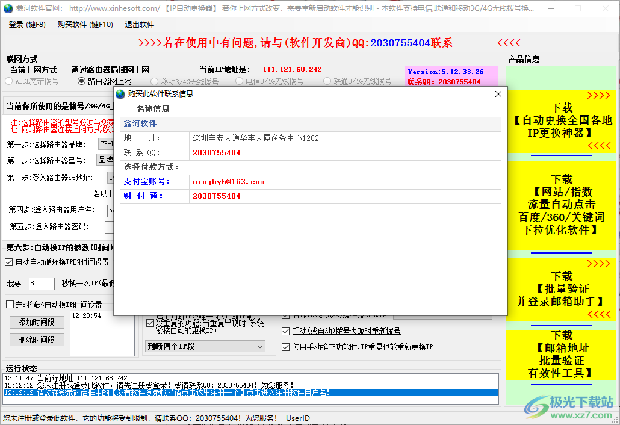Select the highlighted log line about registering a username
The image size is (620, 425).
coord(250,392)
